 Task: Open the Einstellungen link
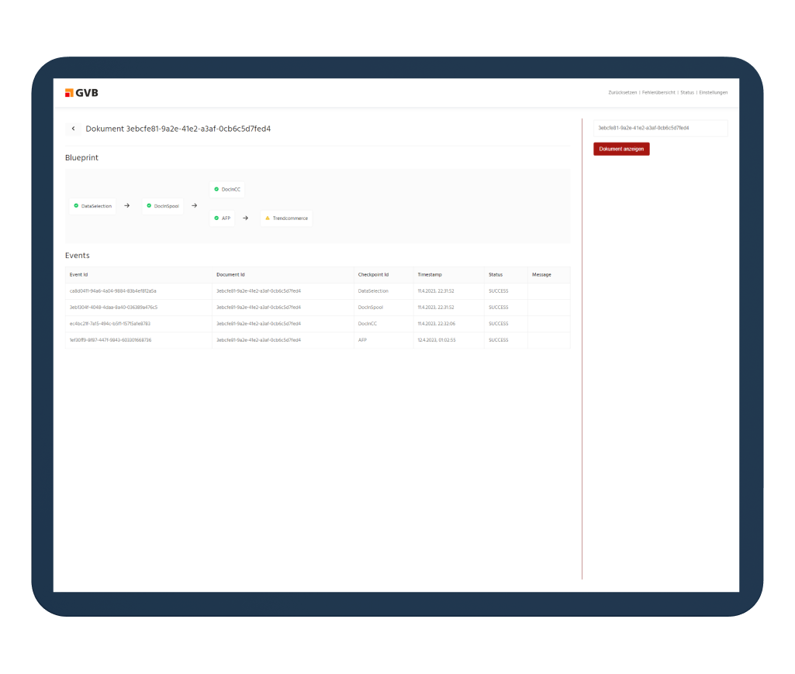pos(714,93)
